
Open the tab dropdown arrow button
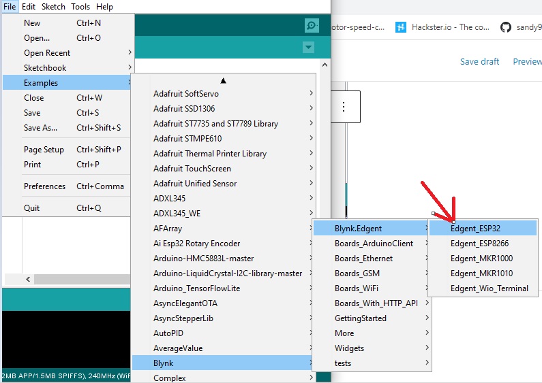click(x=308, y=47)
